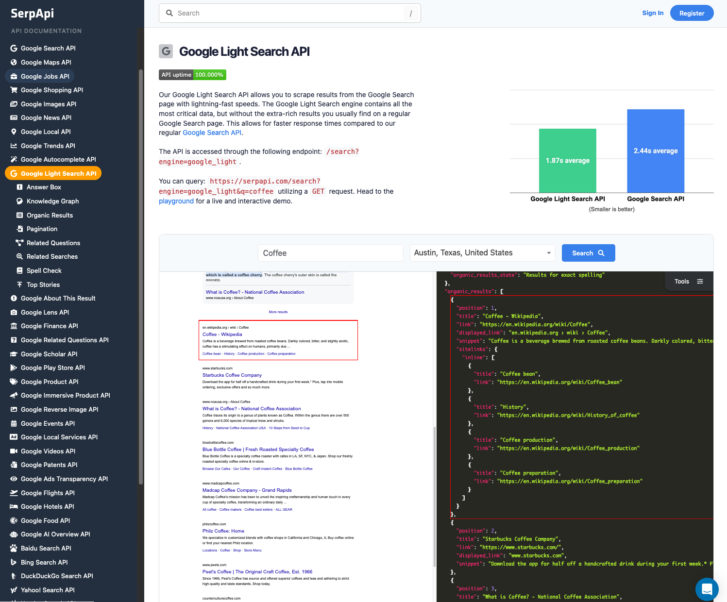Viewport: 727px width, 602px height.
Task: Click the Google Patents API icon
Action: pyautogui.click(x=14, y=465)
